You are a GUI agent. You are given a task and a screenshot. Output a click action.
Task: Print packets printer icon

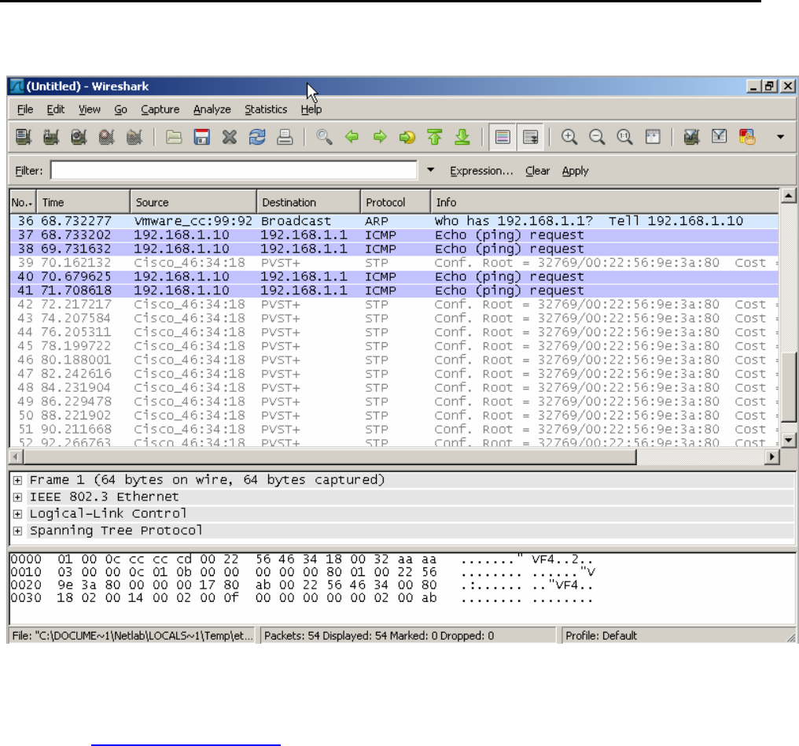285,137
